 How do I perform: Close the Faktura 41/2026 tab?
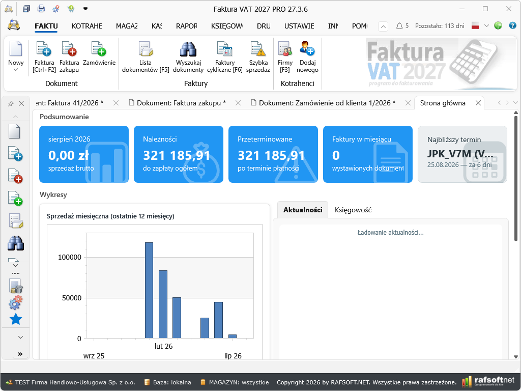116,103
